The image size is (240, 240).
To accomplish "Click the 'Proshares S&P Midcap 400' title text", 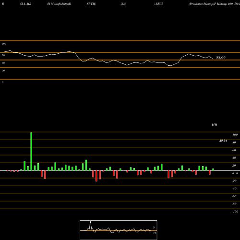I will pos(211,4).
